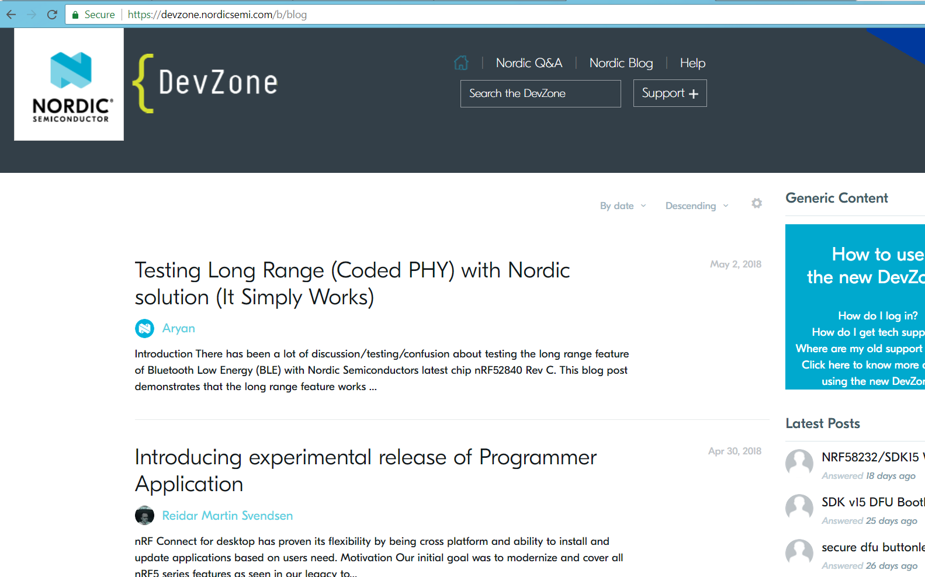Click the green secure padlock icon
This screenshot has width=925, height=577.
point(75,15)
